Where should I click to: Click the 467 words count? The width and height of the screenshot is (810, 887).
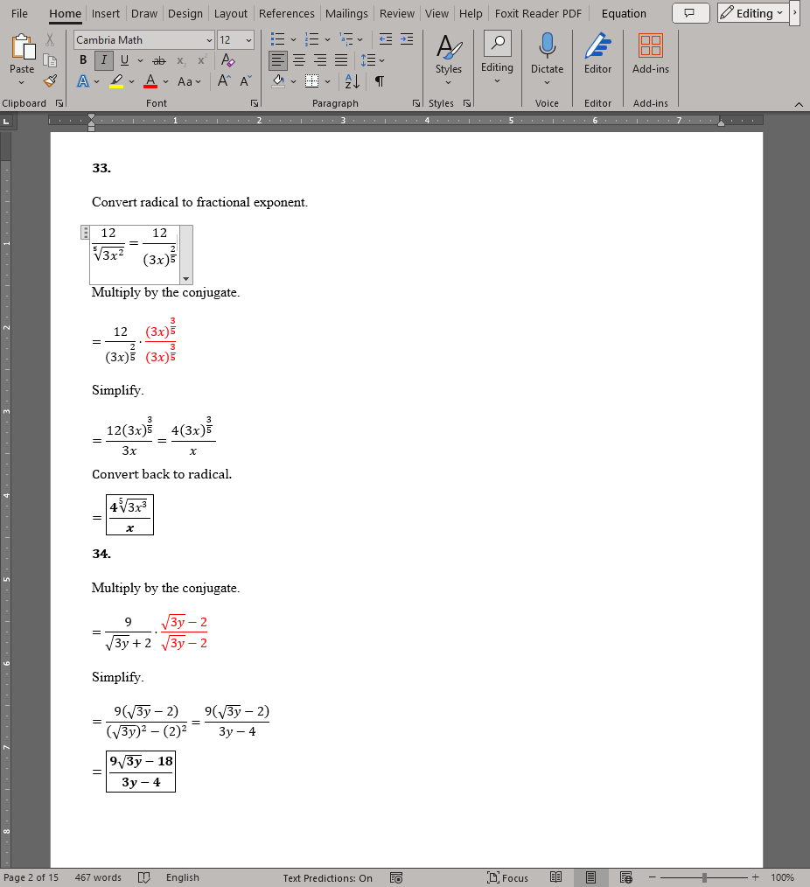[x=98, y=877]
